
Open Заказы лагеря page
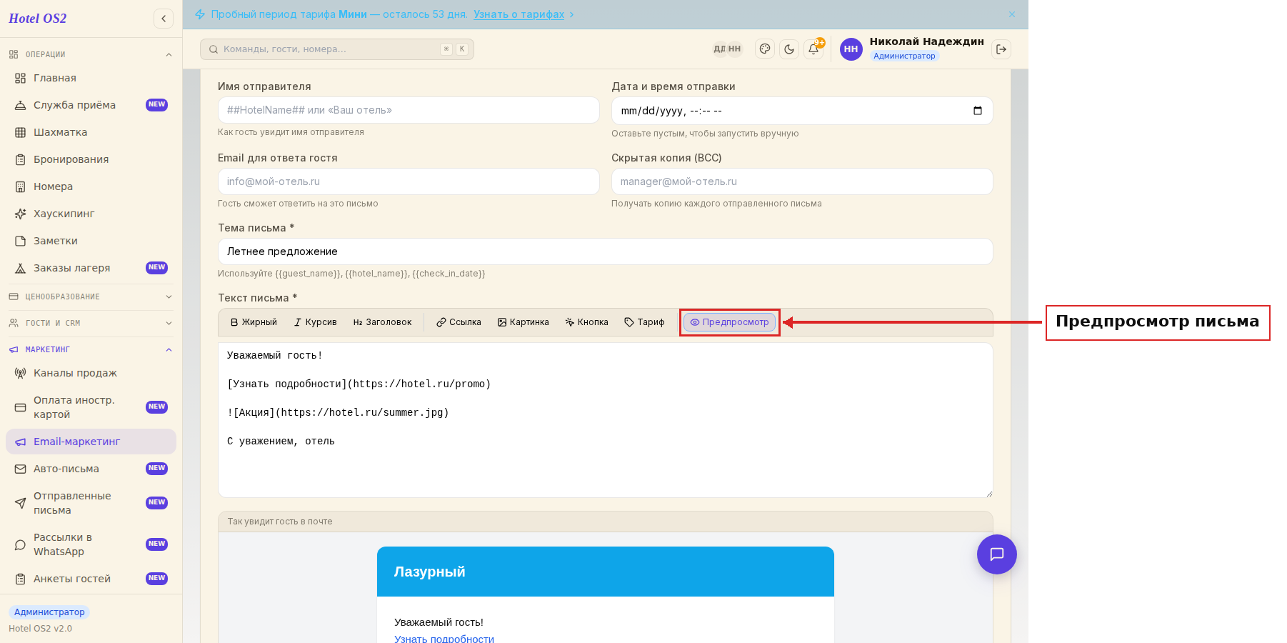[91, 268]
